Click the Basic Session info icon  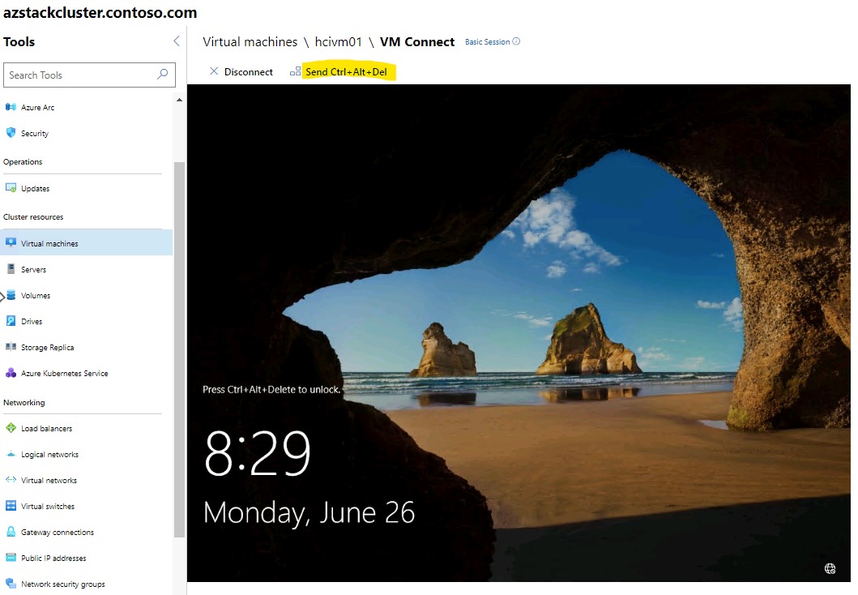516,41
